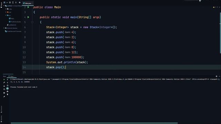Viewport: 221px width, 124px height.
Task: Pin the Run tab with pin icon
Action: tap(4, 96)
